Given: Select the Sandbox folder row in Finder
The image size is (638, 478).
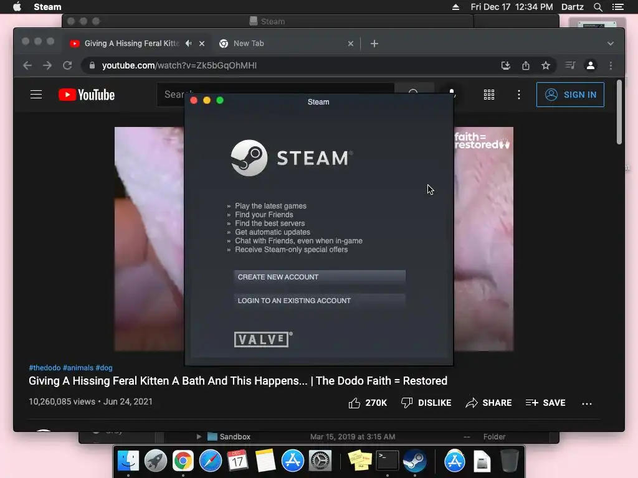Looking at the screenshot, I should click(357, 436).
